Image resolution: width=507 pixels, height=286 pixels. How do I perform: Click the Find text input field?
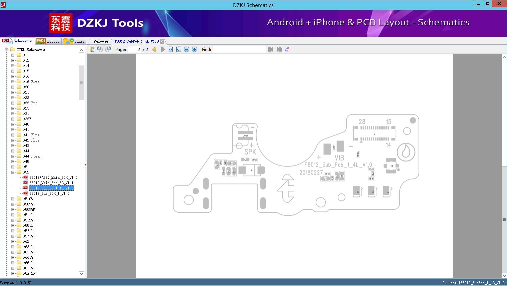[x=239, y=49]
